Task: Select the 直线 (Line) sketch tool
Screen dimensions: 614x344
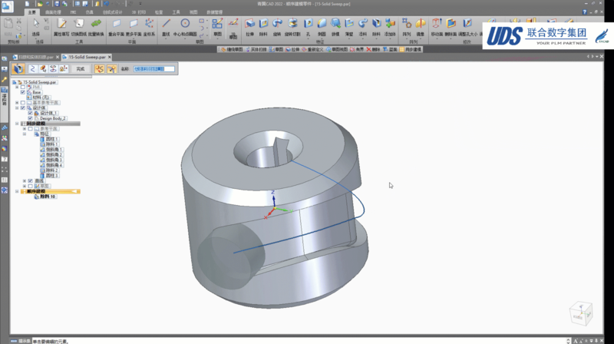Action: [x=167, y=25]
